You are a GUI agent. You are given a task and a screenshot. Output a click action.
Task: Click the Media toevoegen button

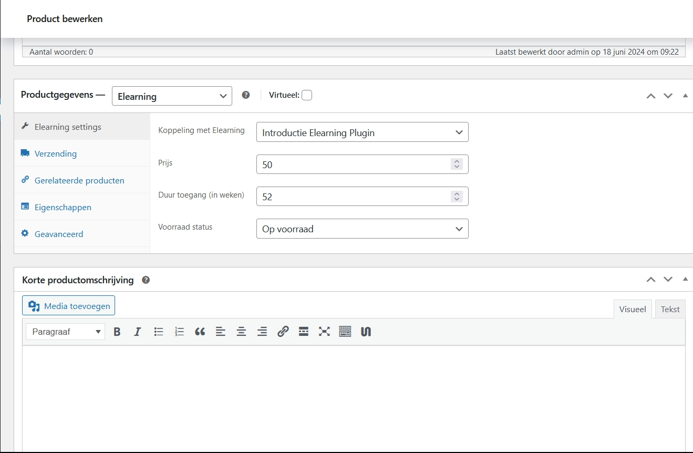coord(69,306)
